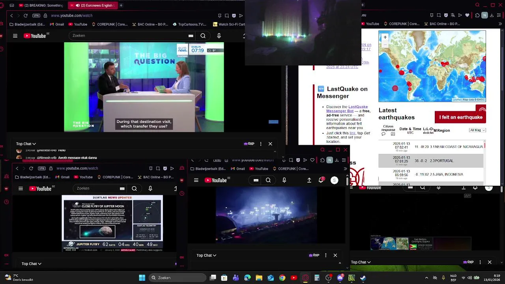Open notifications bell in the fountain video window

[x=321, y=180]
